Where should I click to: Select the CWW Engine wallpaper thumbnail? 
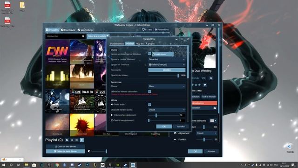57,51
